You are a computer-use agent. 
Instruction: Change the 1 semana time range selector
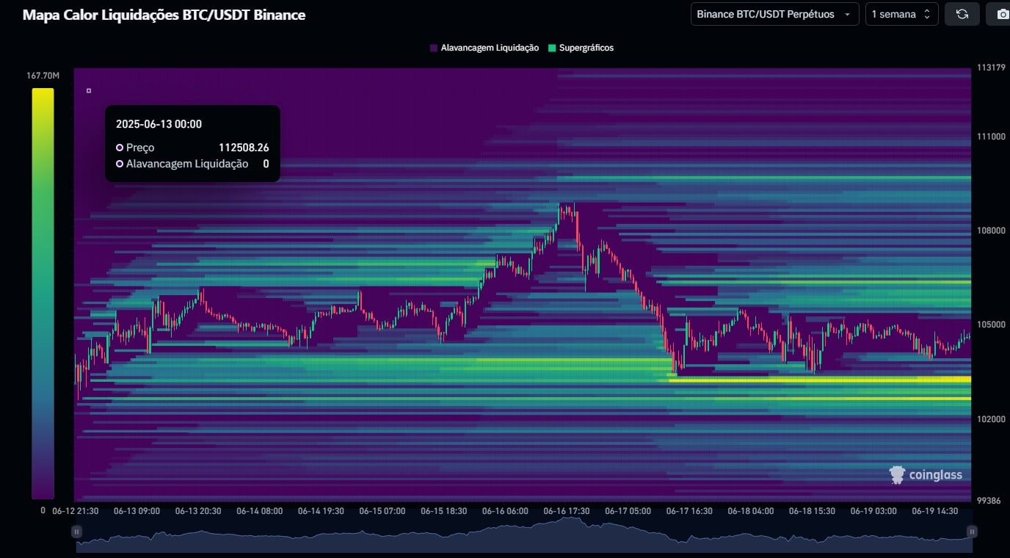pyautogui.click(x=901, y=14)
